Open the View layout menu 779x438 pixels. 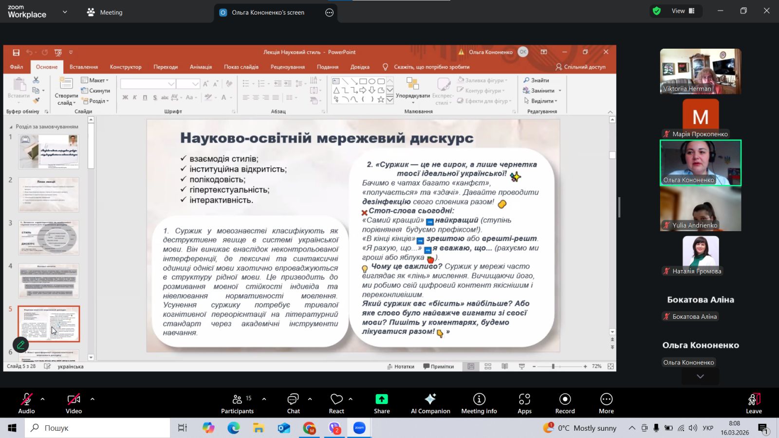coord(684,11)
